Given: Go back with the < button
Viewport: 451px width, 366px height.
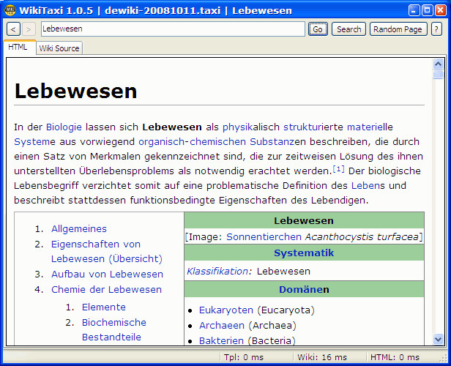Looking at the screenshot, I should pyautogui.click(x=13, y=29).
